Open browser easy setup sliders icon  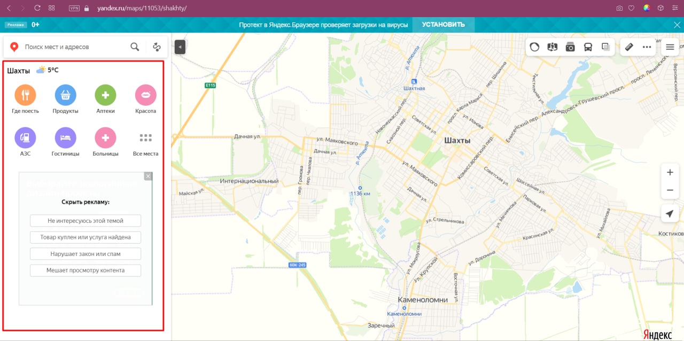coord(674,8)
